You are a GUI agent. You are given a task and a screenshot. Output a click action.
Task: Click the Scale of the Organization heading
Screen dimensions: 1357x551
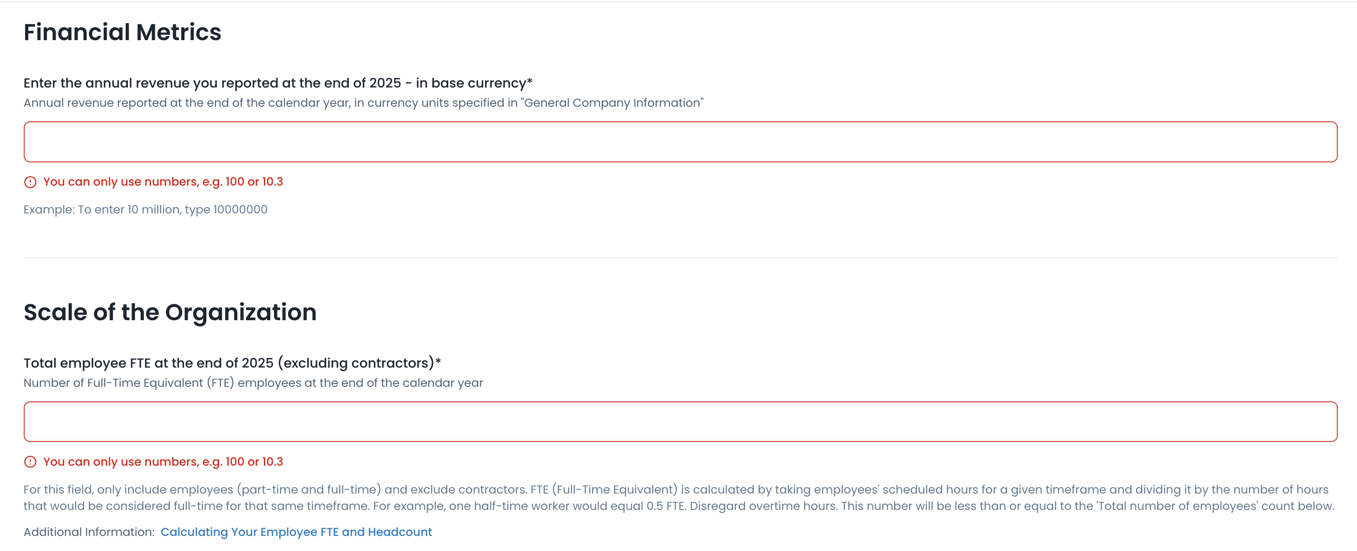point(170,312)
